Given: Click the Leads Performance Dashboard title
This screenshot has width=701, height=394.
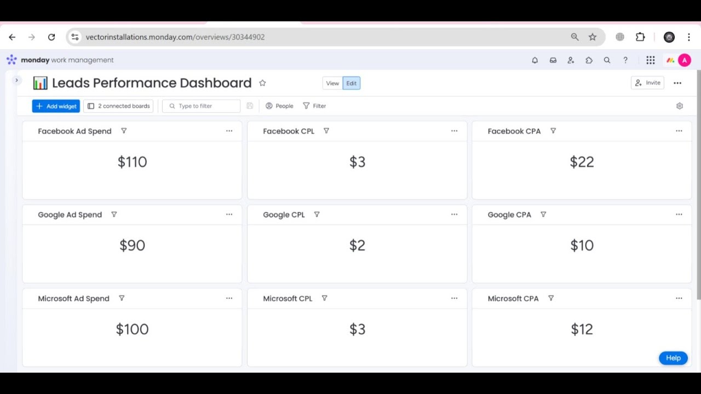Looking at the screenshot, I should [152, 83].
